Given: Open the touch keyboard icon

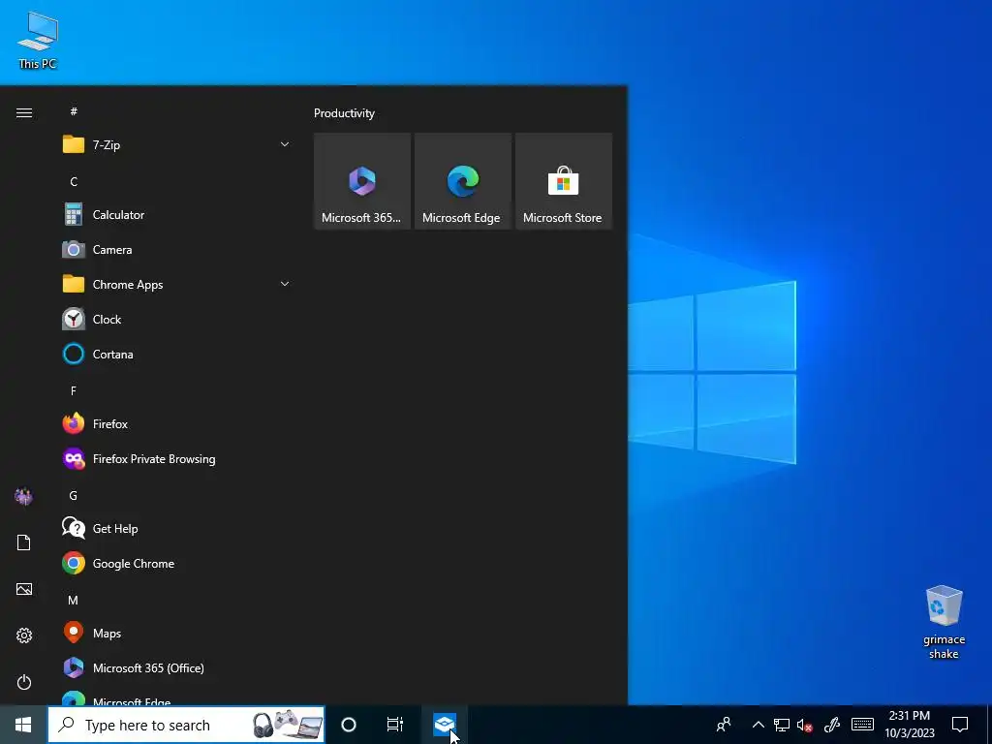Looking at the screenshot, I should 863,725.
